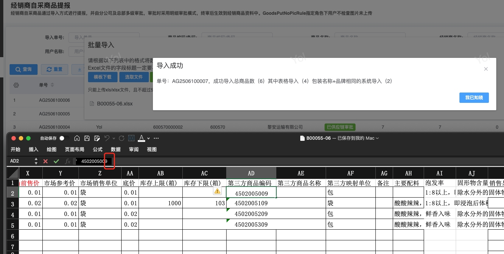Click the Redo icon in Excel toolbar
The height and width of the screenshot is (254, 504).
122,138
